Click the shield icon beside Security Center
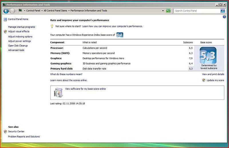229x148 pixels. point(5,132)
